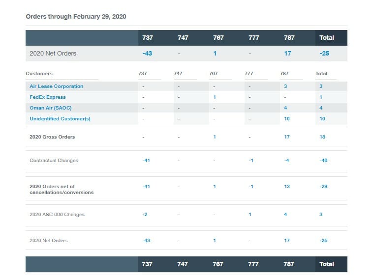Click the Total header in the bottom dark bar
The width and height of the screenshot is (373, 279).
pyautogui.click(x=327, y=264)
